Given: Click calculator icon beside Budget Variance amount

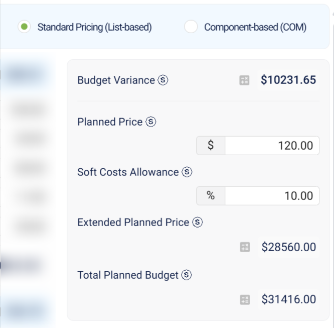Looking at the screenshot, I should [244, 80].
